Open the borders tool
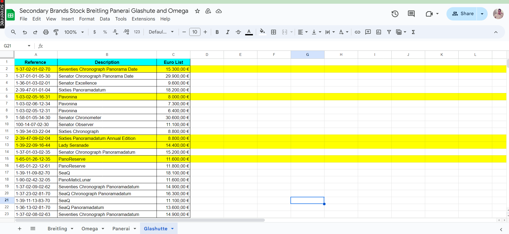This screenshot has width=509, height=234. pyautogui.click(x=273, y=32)
